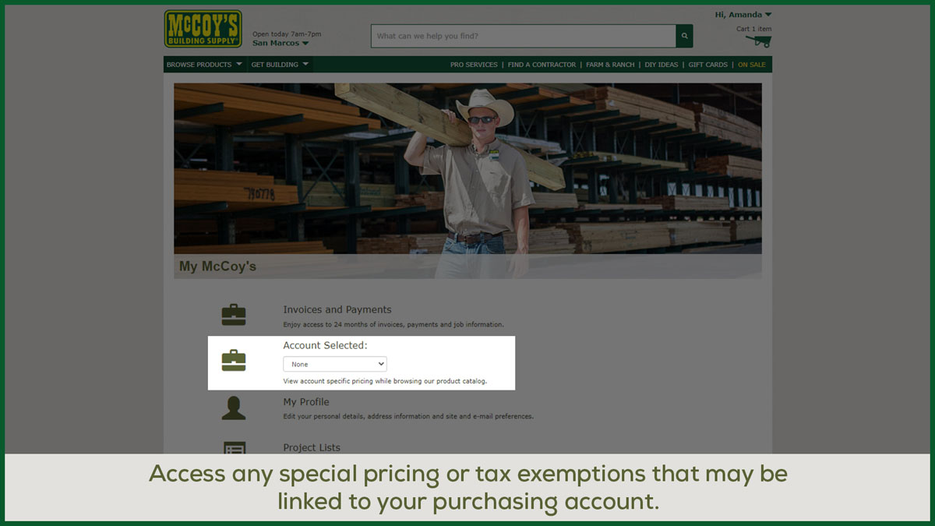This screenshot has height=526, width=935.
Task: Click the McCoy's Building Supply logo
Action: (x=203, y=29)
